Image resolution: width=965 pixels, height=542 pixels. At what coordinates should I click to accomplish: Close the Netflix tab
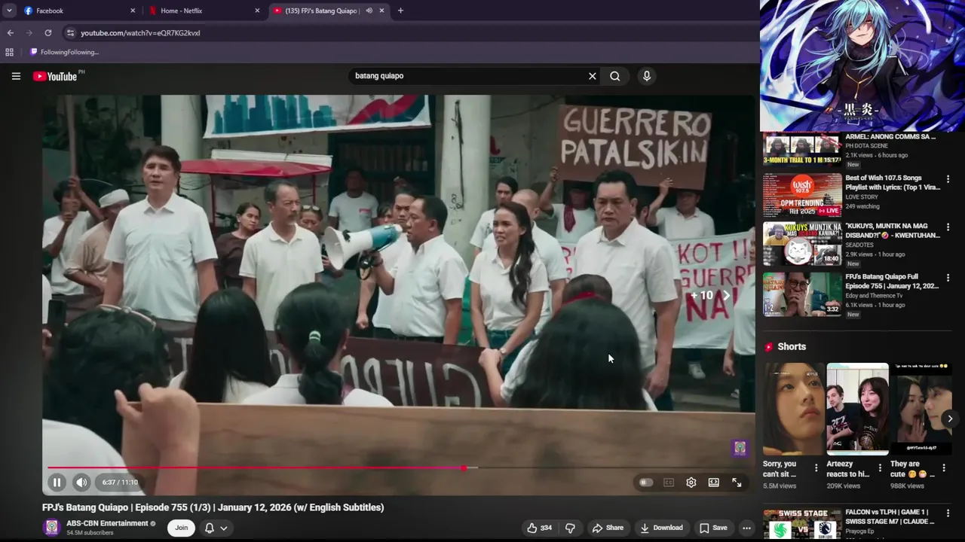click(257, 11)
